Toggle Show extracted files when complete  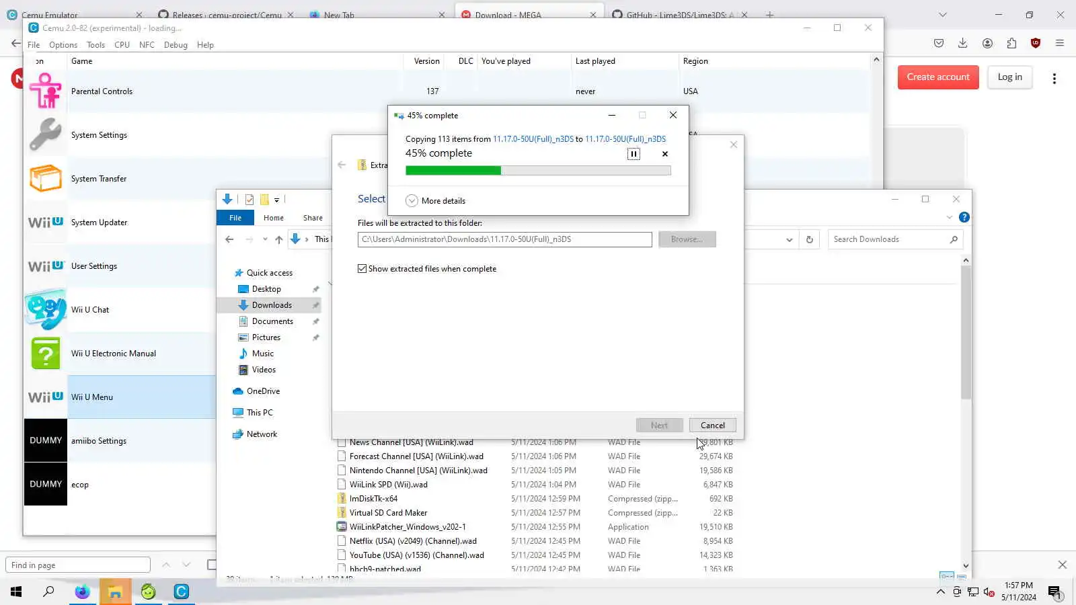coord(362,269)
